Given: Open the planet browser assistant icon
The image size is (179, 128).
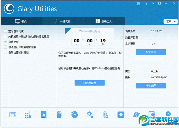Looking at the screenshot, I should click(136, 115).
